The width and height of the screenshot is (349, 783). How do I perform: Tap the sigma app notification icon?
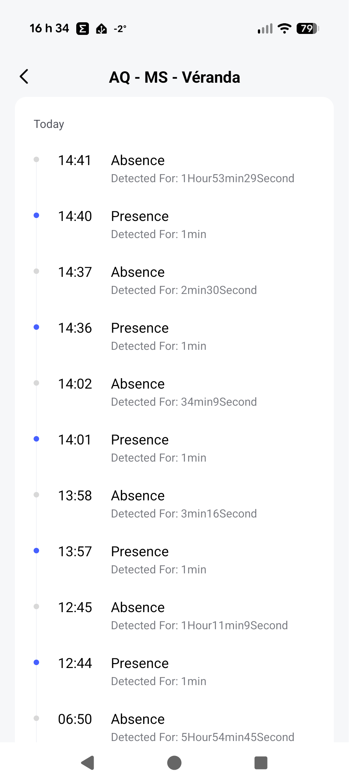point(82,29)
